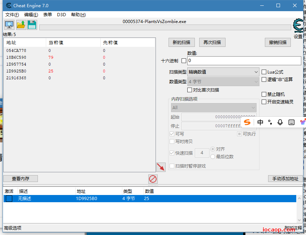
Task: Select the 对齐 radio button
Action: coord(213,149)
